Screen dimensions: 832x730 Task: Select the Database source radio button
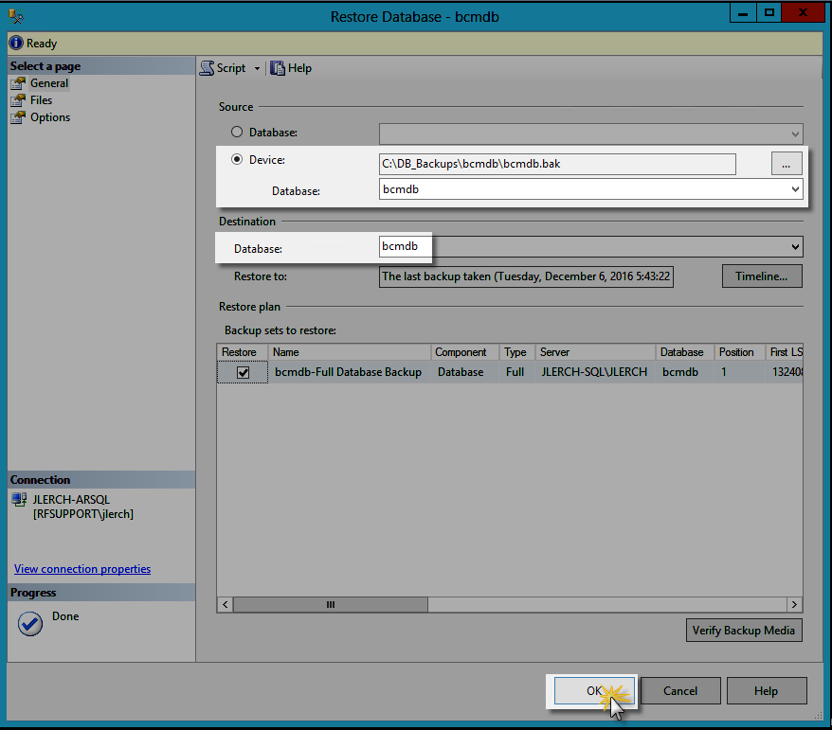click(237, 133)
